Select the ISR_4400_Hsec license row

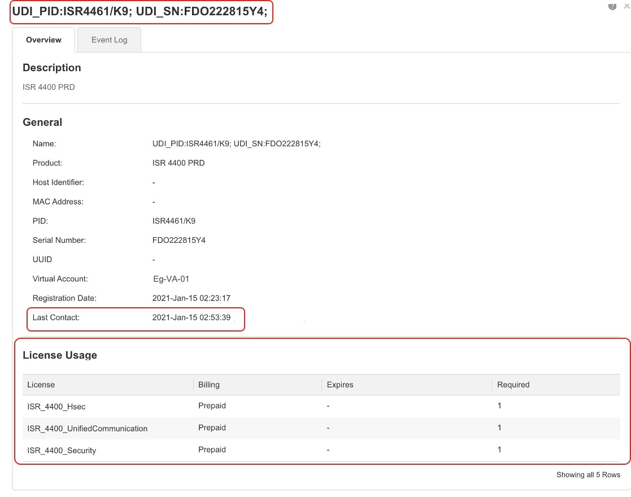[321, 406]
